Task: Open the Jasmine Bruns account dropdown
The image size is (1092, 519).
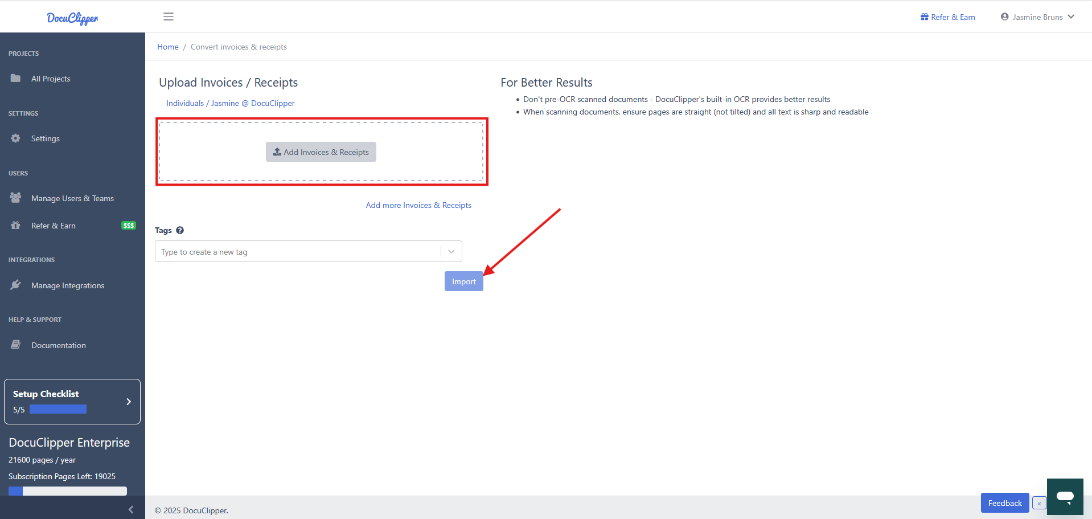Action: click(1038, 17)
